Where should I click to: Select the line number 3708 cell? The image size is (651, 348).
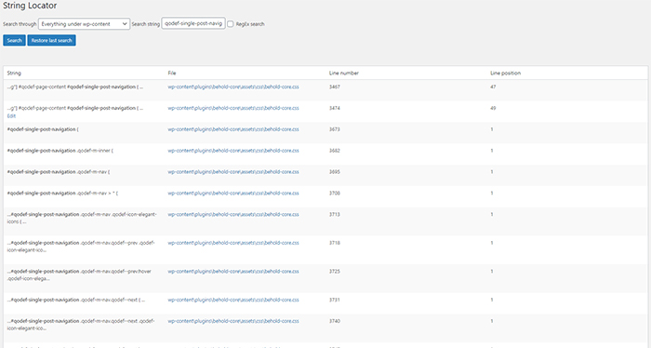pos(335,194)
